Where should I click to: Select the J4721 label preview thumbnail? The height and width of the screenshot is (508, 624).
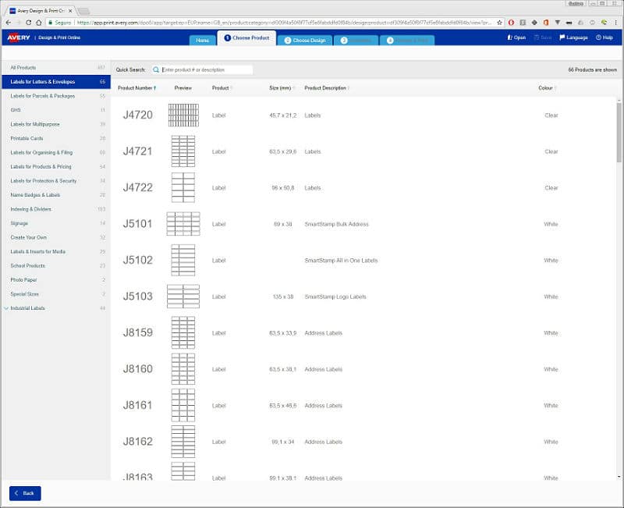tap(183, 151)
